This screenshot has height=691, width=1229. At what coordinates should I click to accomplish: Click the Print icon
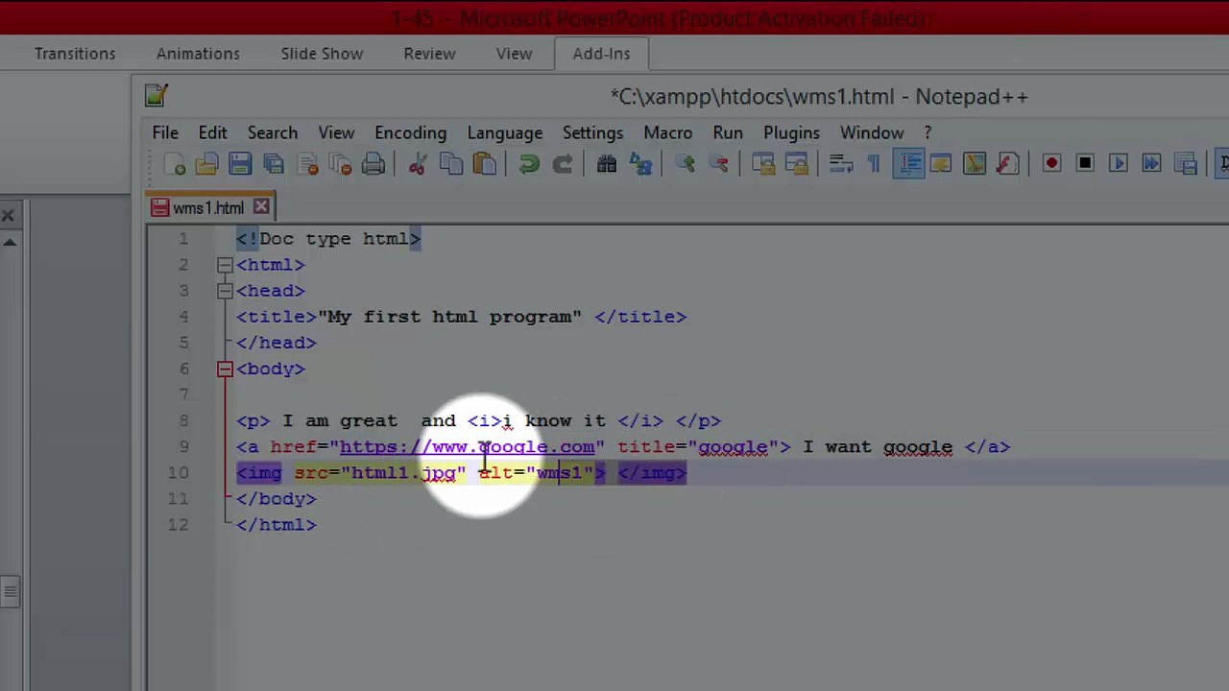(x=374, y=164)
